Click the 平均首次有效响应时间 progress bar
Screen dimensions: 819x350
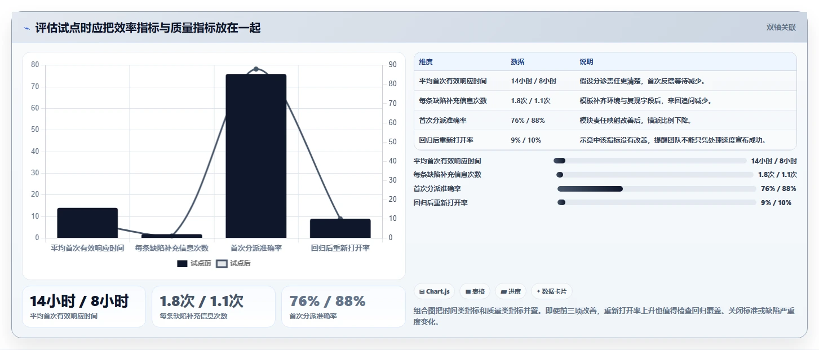pyautogui.click(x=650, y=161)
